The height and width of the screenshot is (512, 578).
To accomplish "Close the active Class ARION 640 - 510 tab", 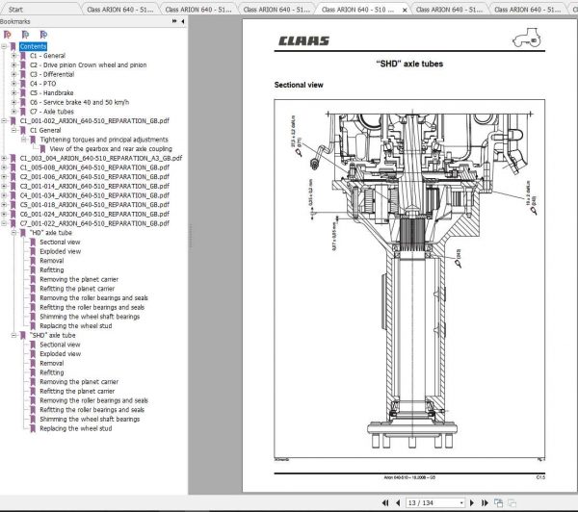I will [x=405, y=10].
